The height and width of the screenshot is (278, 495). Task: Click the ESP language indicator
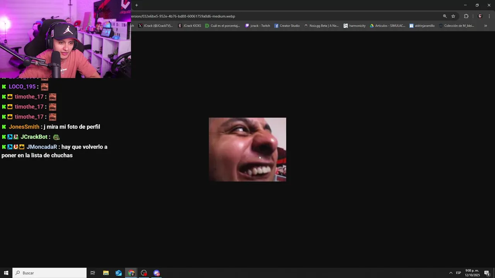point(458,273)
